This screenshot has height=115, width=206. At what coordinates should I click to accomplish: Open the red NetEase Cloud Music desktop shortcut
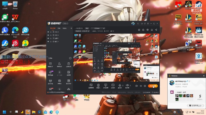click(x=15, y=44)
